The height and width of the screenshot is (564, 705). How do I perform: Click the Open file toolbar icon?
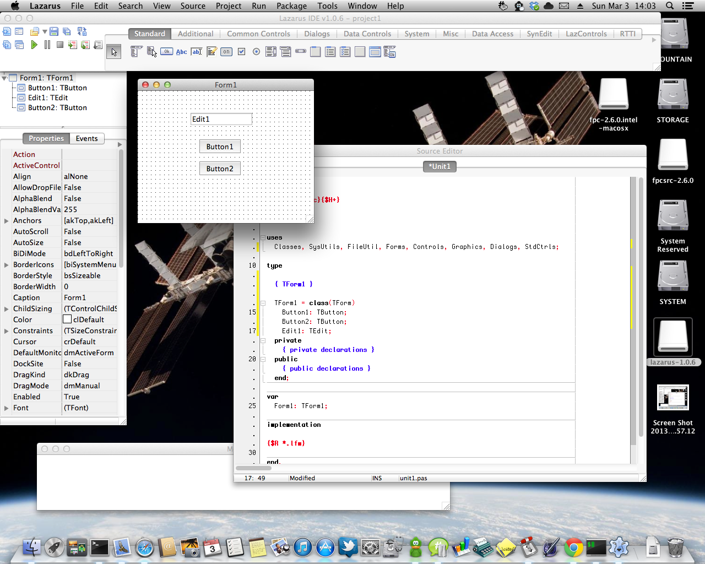[x=34, y=31]
